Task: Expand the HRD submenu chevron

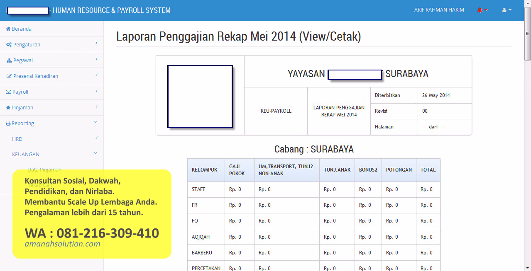Action: [x=96, y=137]
